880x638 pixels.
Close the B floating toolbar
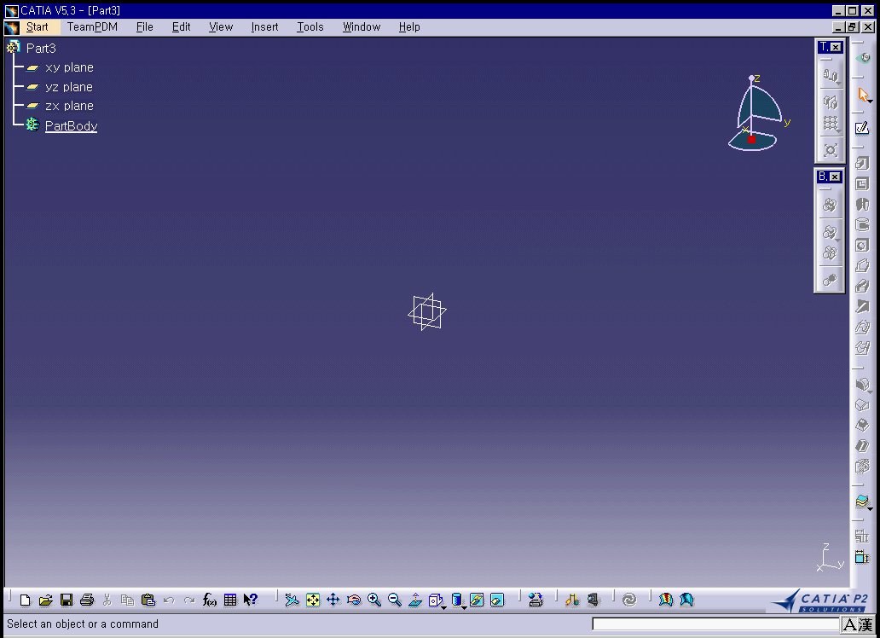[835, 177]
